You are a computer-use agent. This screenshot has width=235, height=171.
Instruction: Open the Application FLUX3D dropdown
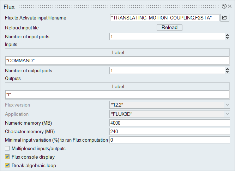[227, 114]
